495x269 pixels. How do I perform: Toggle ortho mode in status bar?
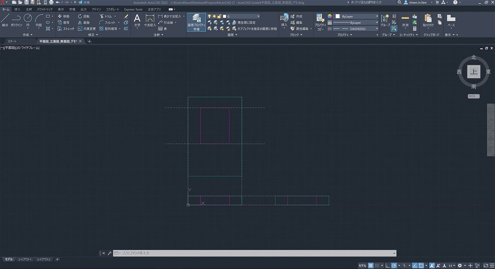387,265
